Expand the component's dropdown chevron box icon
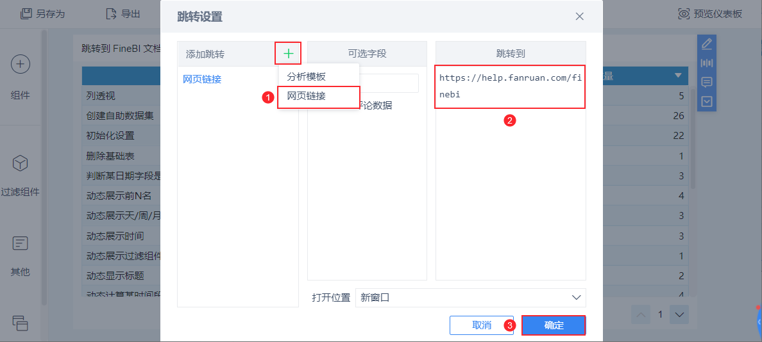The height and width of the screenshot is (342, 762). [x=707, y=101]
